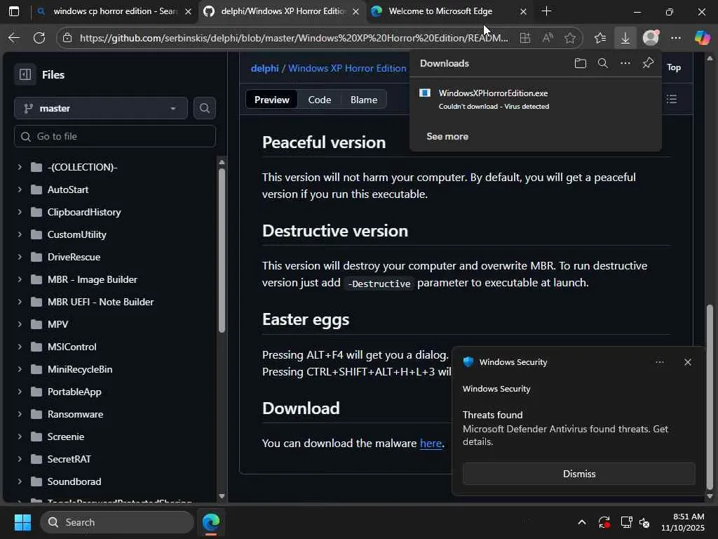Click the Windows XP Horror Edition breadcrumb
This screenshot has width=718, height=539.
click(x=347, y=68)
